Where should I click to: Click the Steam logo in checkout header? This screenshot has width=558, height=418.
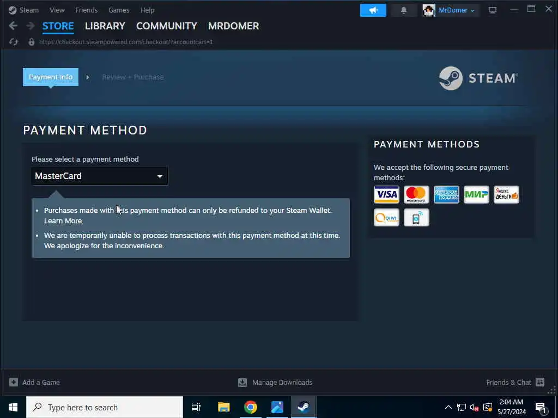478,78
